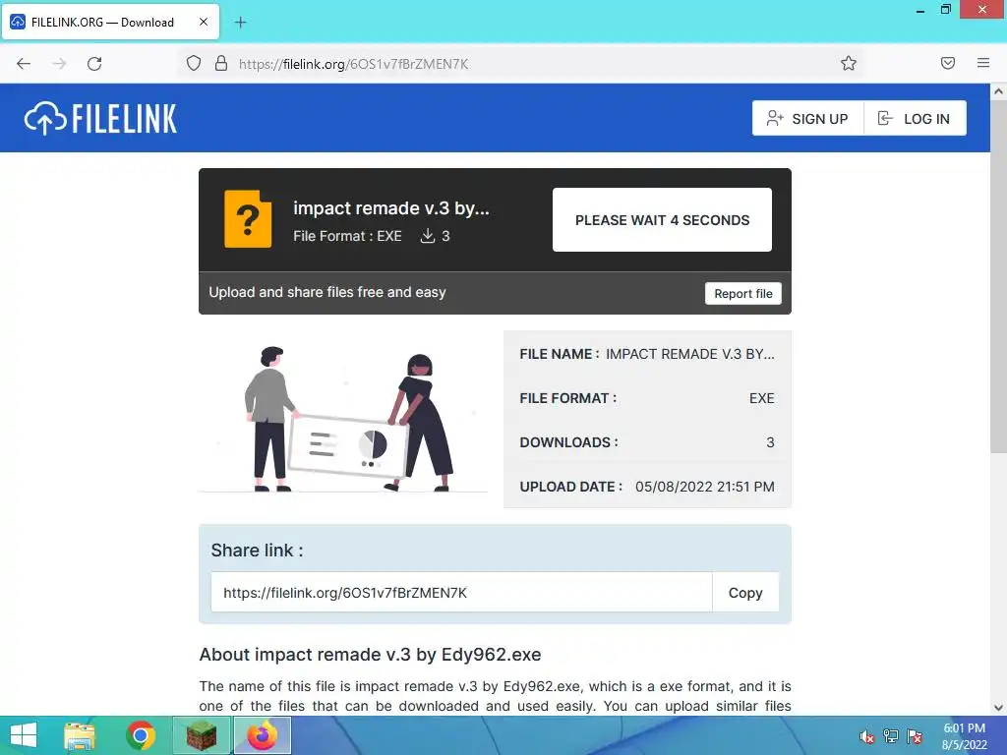Click the Action Center flag icon
Viewport: 1007px width, 755px height.
(x=915, y=736)
